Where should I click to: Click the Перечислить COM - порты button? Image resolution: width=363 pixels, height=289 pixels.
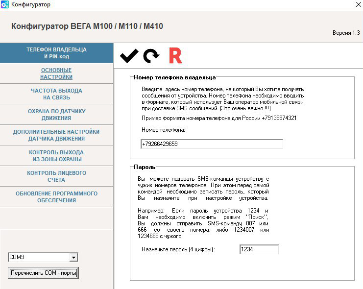tap(43, 273)
